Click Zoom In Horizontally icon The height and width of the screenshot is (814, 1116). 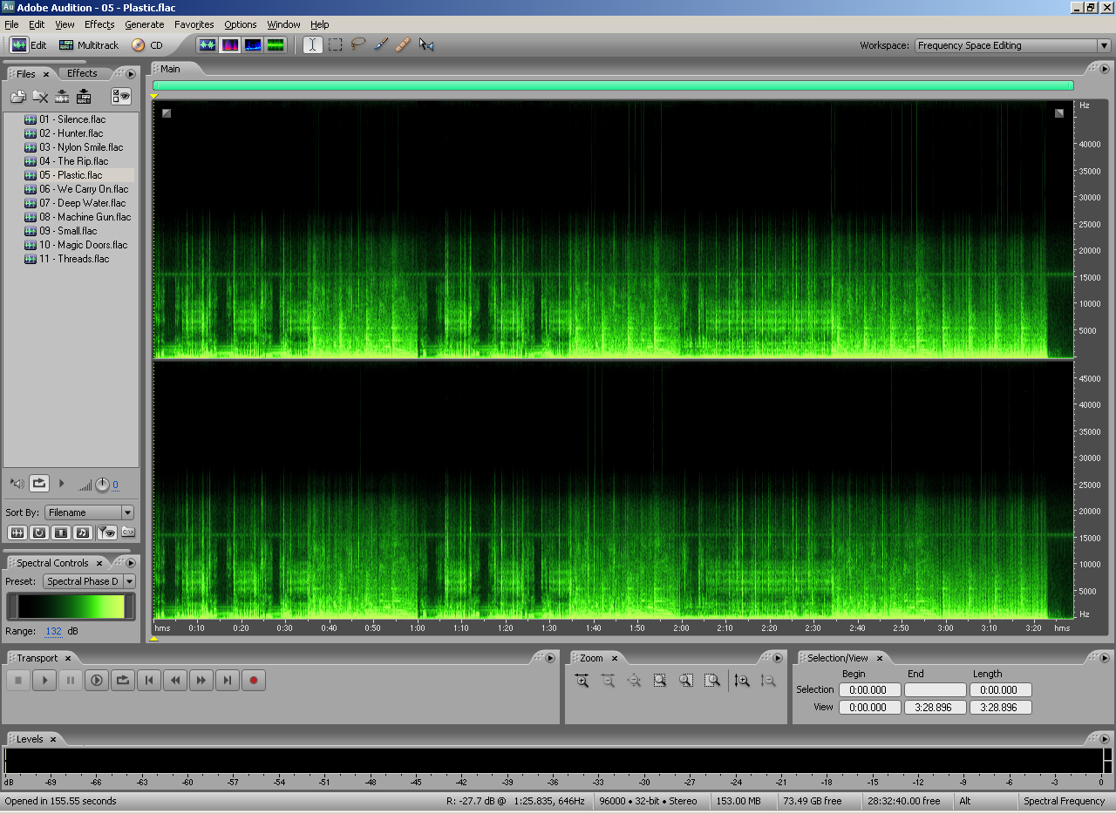pos(582,681)
